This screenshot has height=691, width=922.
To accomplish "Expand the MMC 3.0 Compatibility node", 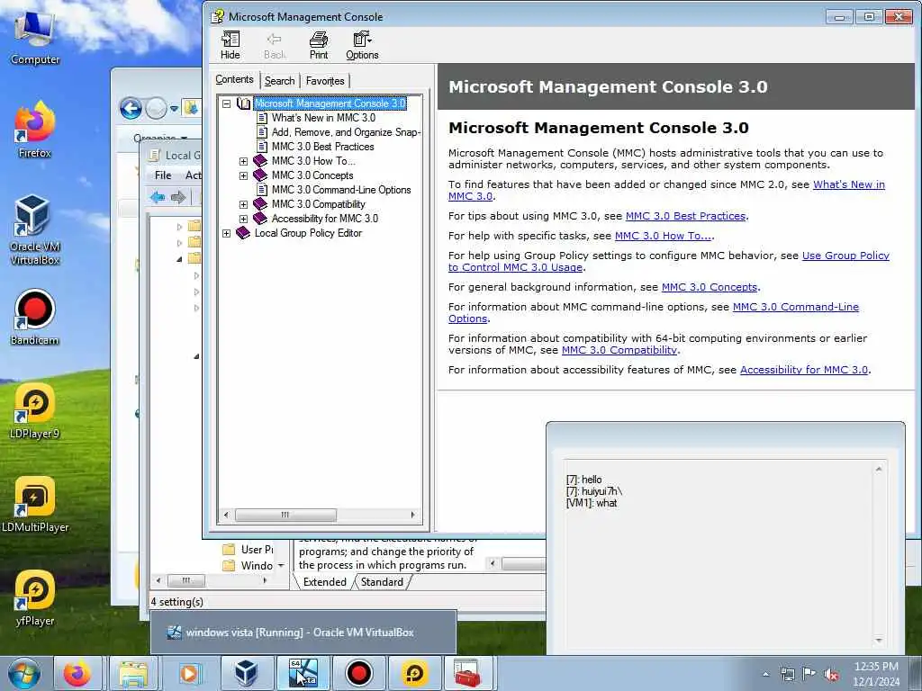I will coord(243,204).
